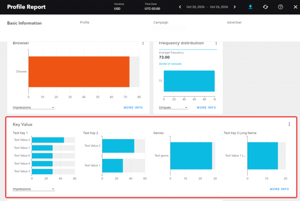Image resolution: width=300 pixels, height=201 pixels.
Task: Download the profile report
Action: tap(250, 7)
